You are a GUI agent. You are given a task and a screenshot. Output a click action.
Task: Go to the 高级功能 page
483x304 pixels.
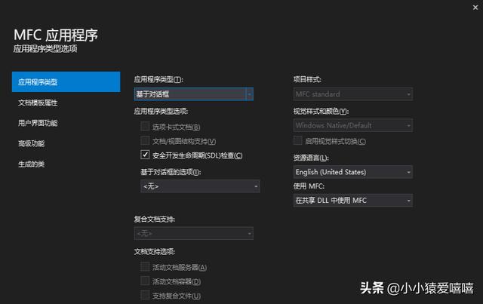click(32, 143)
